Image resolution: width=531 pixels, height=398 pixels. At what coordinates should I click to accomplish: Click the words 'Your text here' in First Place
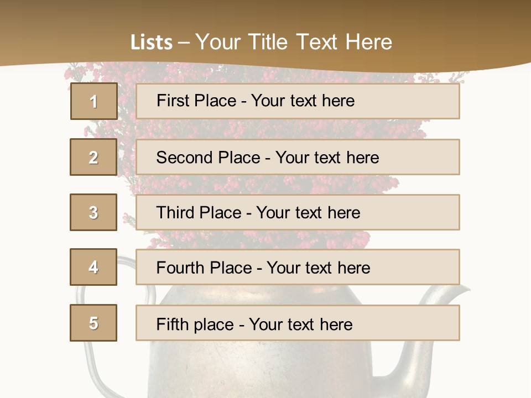[x=303, y=101]
